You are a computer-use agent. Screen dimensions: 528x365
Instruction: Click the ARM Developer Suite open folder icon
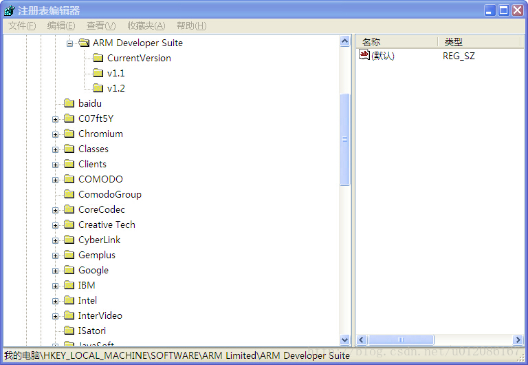coord(84,43)
